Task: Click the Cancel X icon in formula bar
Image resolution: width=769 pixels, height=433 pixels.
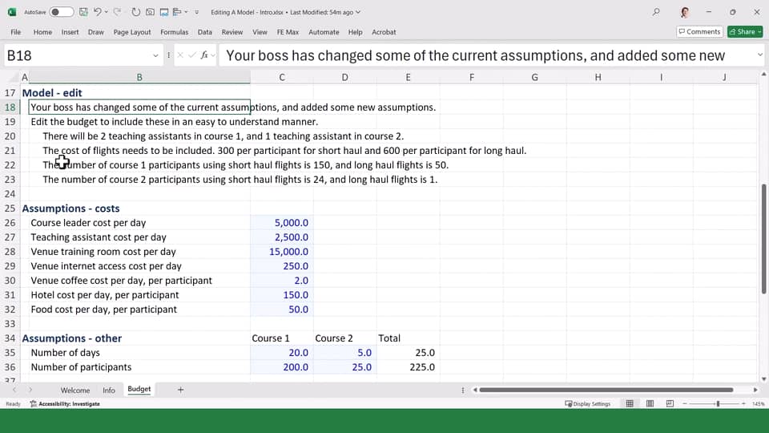Action: click(x=180, y=55)
